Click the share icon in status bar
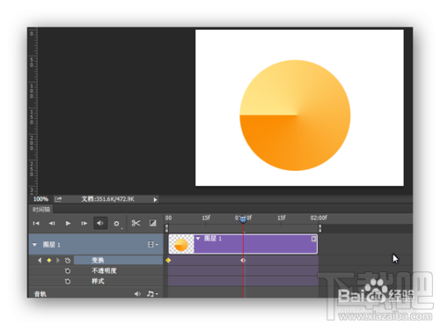 (x=58, y=199)
